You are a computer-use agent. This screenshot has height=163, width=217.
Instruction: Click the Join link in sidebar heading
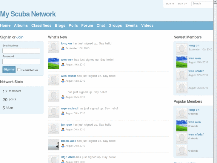[20, 37]
